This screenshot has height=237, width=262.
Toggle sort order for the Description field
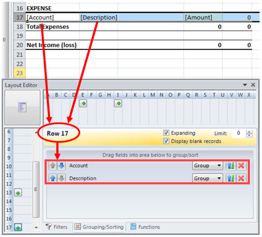click(x=231, y=179)
